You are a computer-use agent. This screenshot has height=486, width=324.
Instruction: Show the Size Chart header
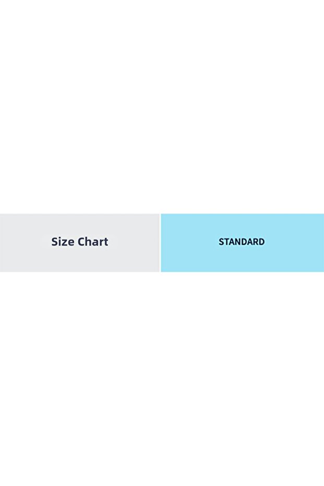coord(80,242)
